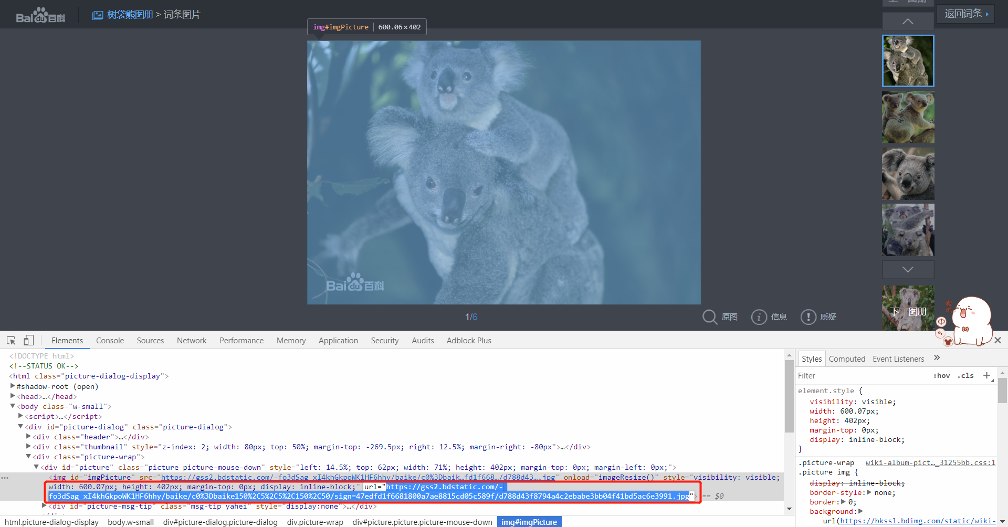This screenshot has width=1008, height=527.
Task: Select the Styles tab
Action: 812,359
